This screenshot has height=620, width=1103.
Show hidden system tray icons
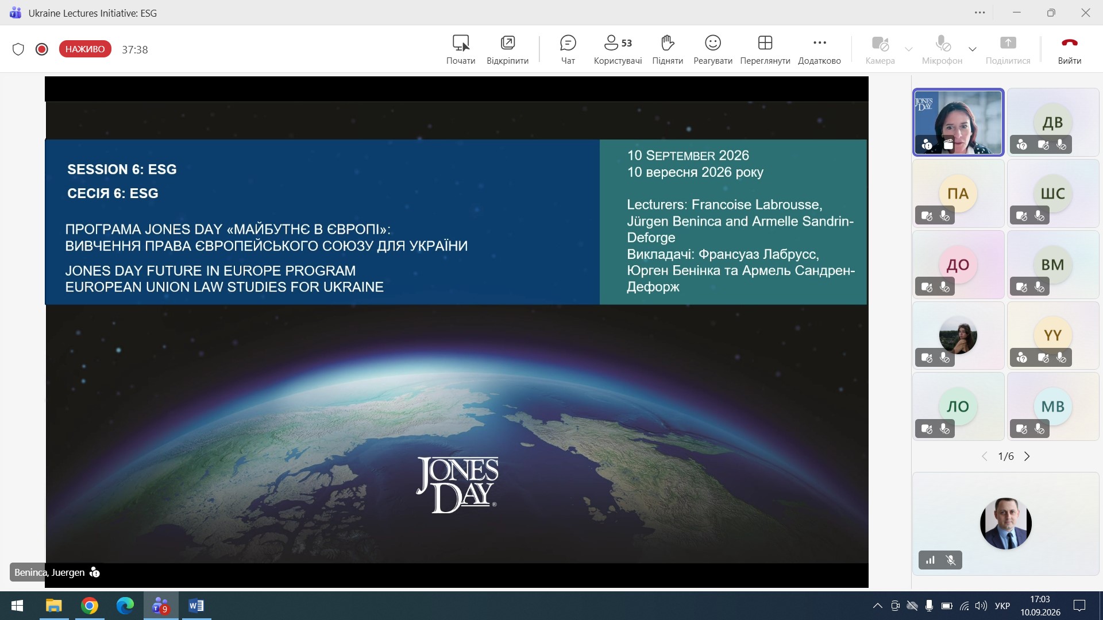point(877,606)
